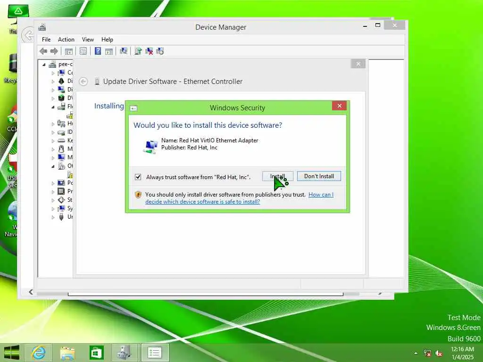Screen dimensions: 483x362
Task: Expand the IDE controllers node
Action: pyautogui.click(x=53, y=132)
